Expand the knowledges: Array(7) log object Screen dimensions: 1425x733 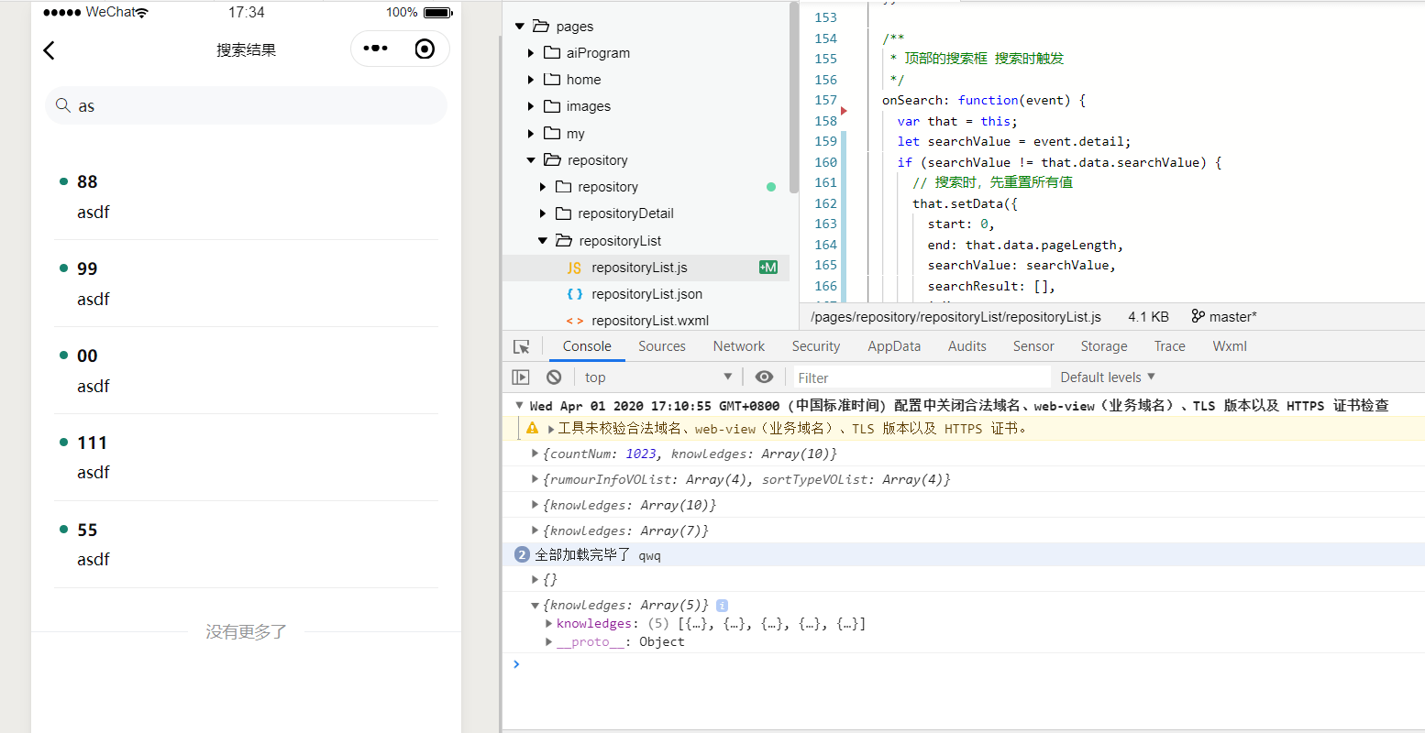(536, 531)
